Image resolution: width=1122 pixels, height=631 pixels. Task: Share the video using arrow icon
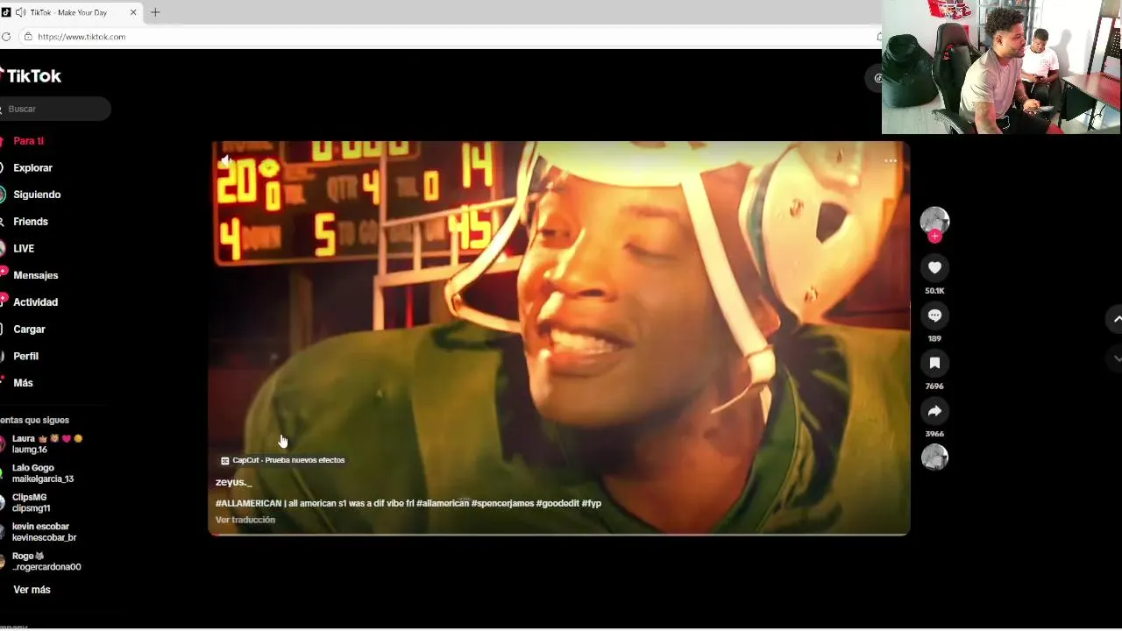click(934, 411)
